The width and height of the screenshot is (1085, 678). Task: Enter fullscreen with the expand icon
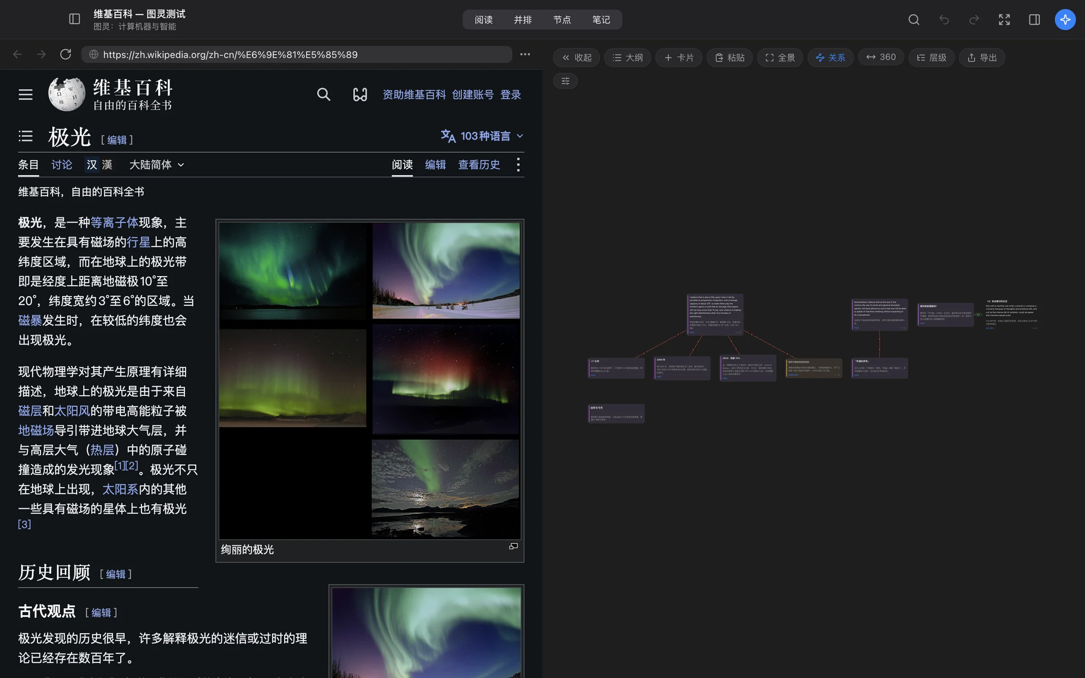1004,19
